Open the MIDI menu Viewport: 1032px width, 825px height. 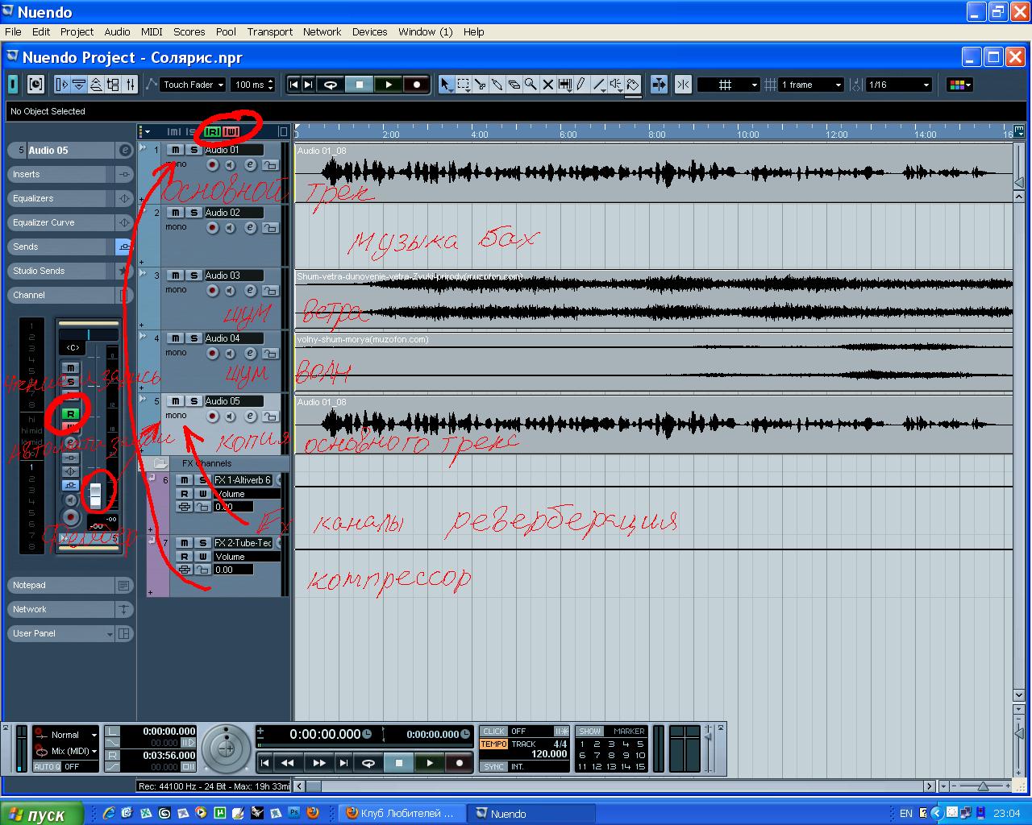coord(152,32)
